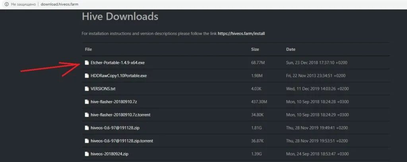Click the 36.87K size value
Image resolution: width=407 pixels, height=162 pixels.
[x=257, y=141]
